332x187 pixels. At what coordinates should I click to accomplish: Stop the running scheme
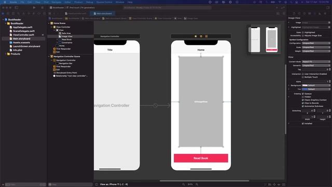(x=43, y=8)
